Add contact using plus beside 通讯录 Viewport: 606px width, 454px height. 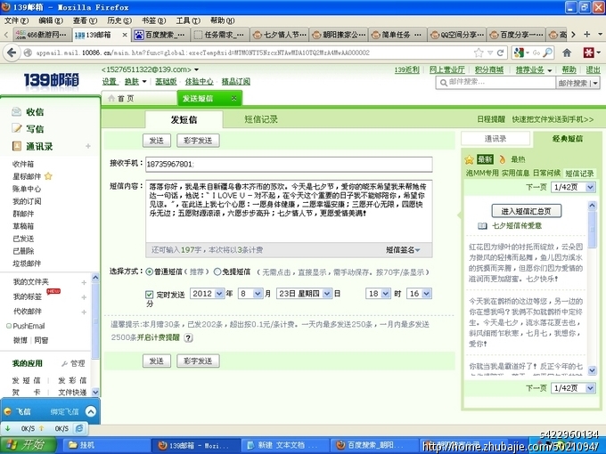(88, 146)
